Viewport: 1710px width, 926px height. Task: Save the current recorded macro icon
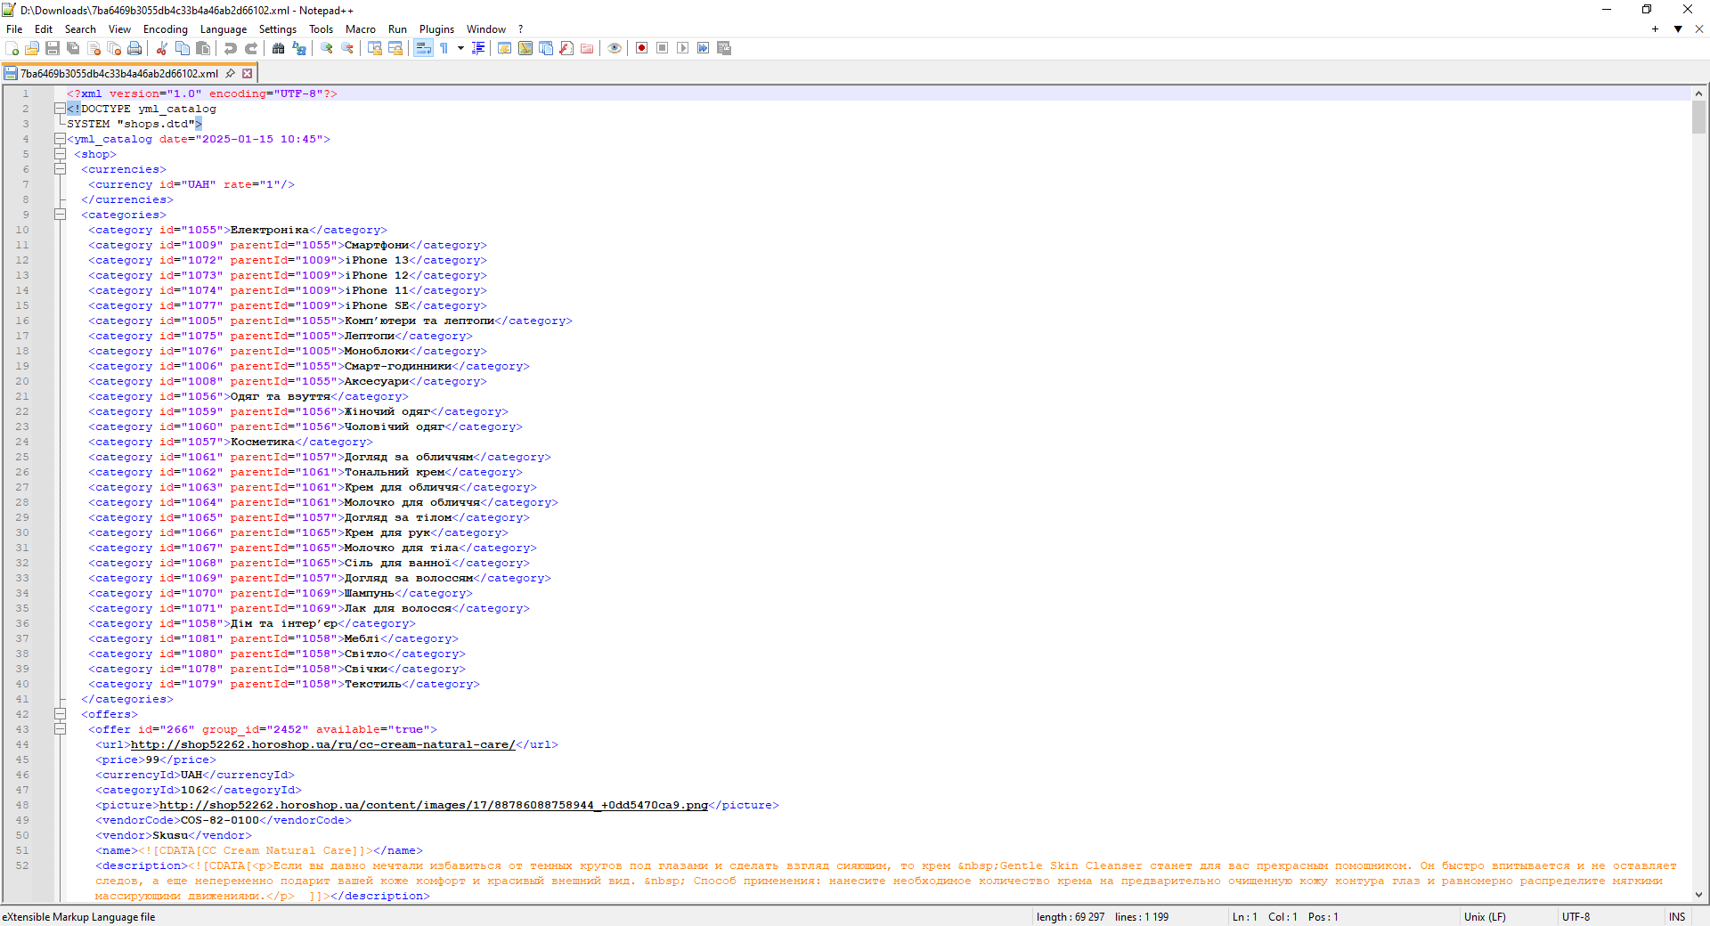[724, 48]
